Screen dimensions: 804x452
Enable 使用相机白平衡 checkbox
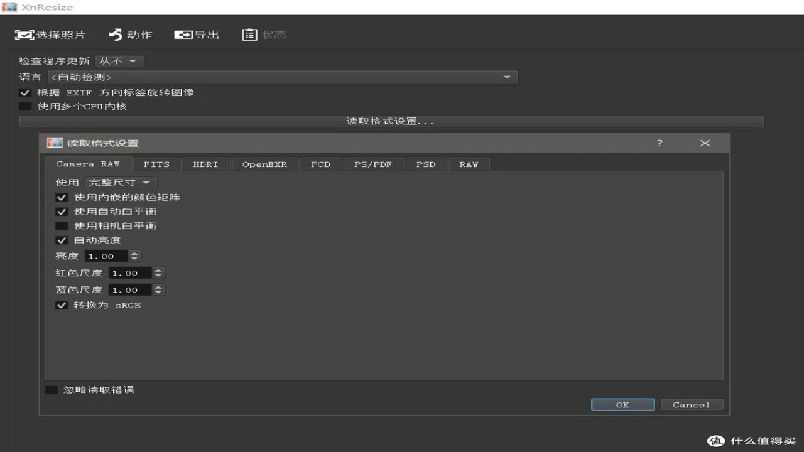coord(62,226)
